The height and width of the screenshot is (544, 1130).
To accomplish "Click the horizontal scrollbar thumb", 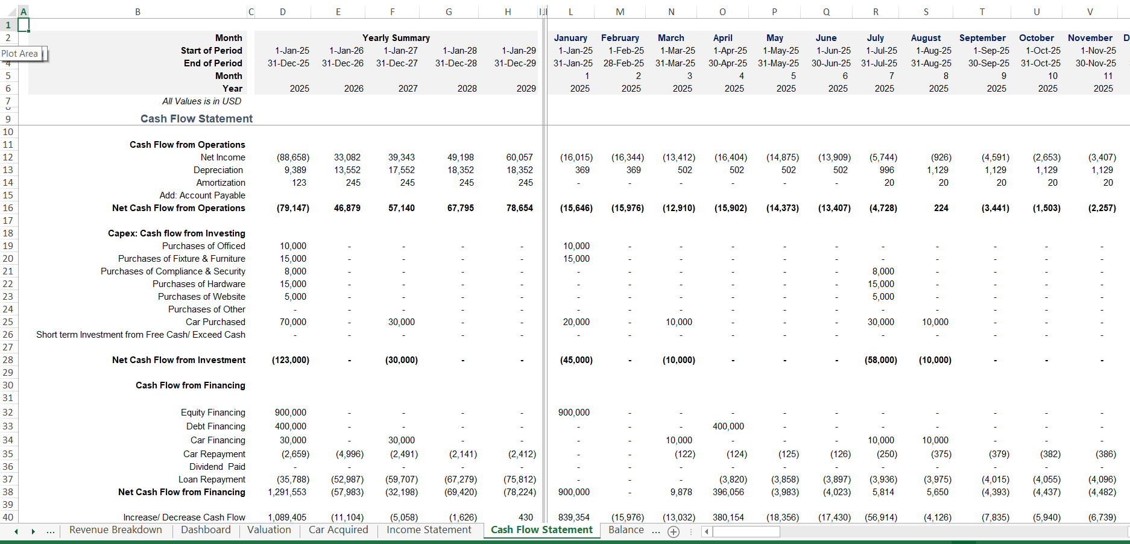I will pyautogui.click(x=746, y=531).
